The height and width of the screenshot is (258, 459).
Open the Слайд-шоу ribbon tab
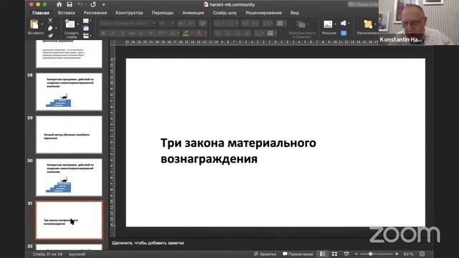(x=224, y=13)
